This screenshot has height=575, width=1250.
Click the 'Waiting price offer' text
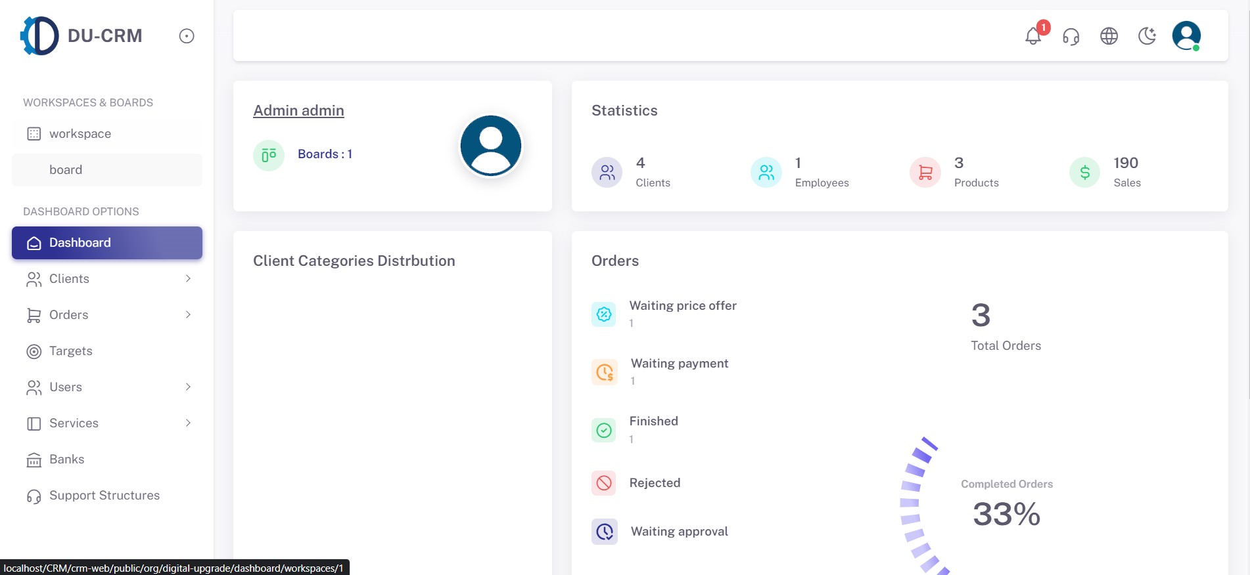(683, 306)
